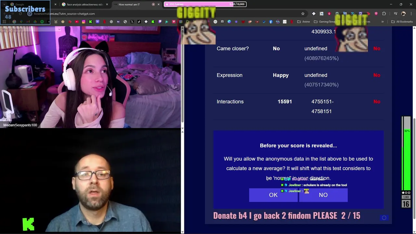
Task: Click OK to allow anonymous data
Action: 273,195
